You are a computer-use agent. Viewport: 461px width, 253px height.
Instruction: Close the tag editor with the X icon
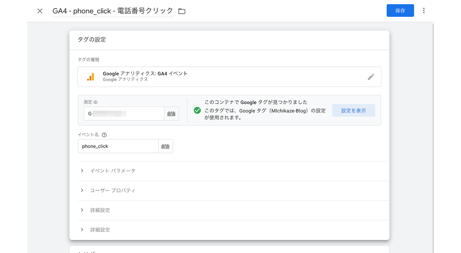40,11
